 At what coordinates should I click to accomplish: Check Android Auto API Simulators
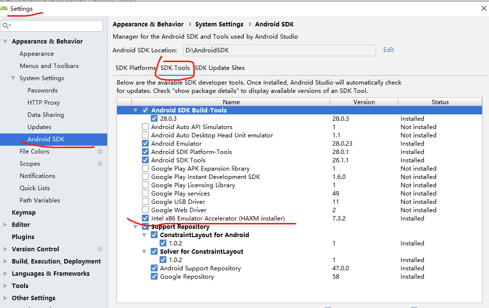pos(145,127)
